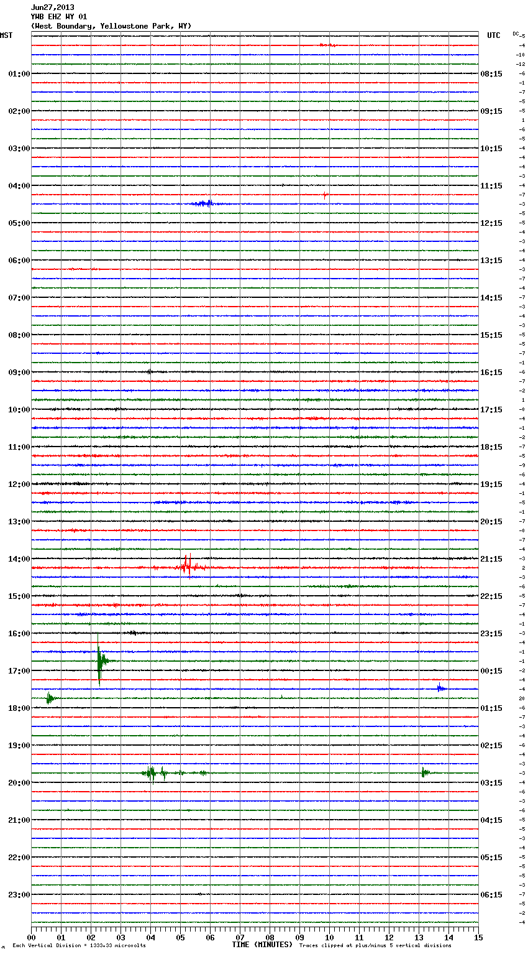Click the blue spike after 17:00 near minute 14
This screenshot has height=954, width=528.
point(440,688)
